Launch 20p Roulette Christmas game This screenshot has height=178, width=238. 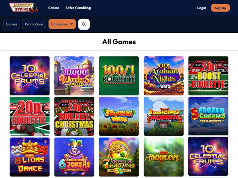[x=74, y=116]
